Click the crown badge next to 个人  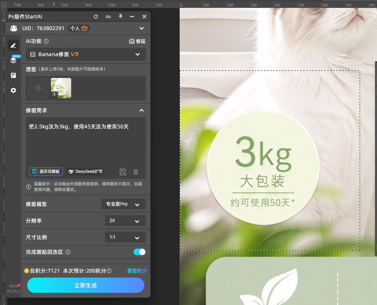tap(84, 28)
